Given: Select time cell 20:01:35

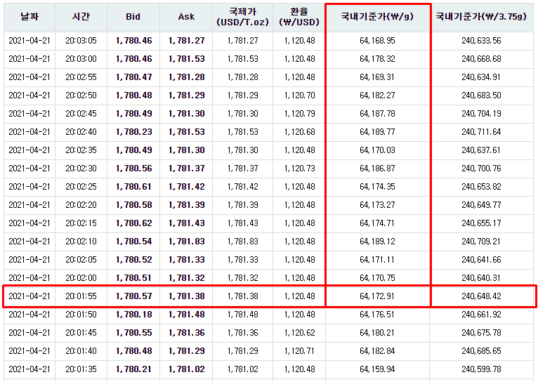Looking at the screenshot, I should [81, 369].
